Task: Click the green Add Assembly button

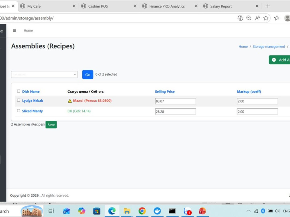Action: click(x=280, y=60)
